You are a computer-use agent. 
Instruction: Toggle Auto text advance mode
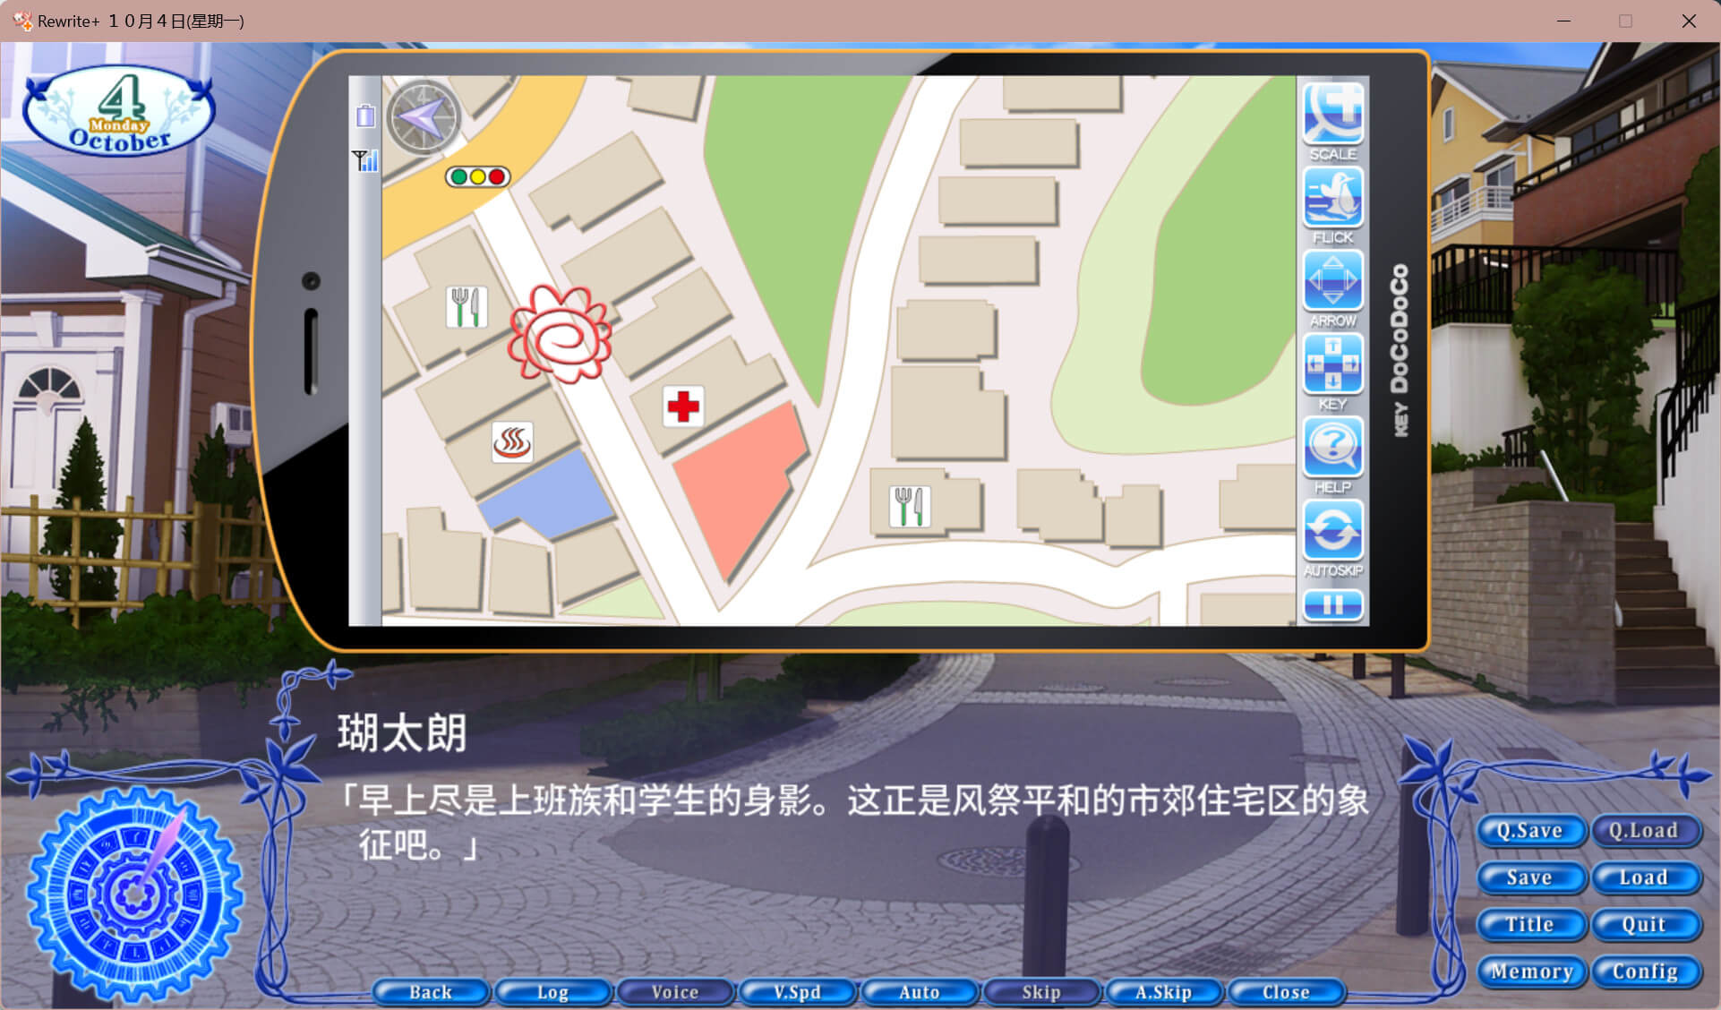tap(919, 992)
